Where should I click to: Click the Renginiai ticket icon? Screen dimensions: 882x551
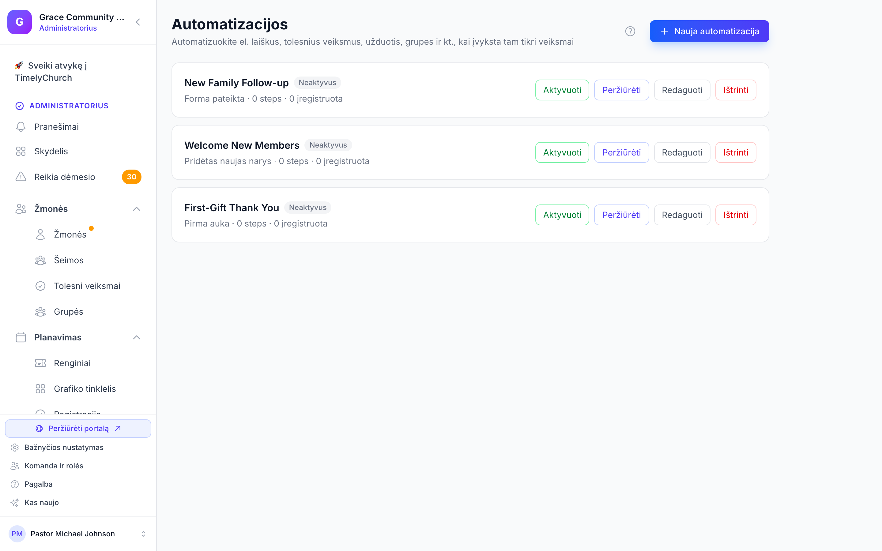pyautogui.click(x=40, y=363)
